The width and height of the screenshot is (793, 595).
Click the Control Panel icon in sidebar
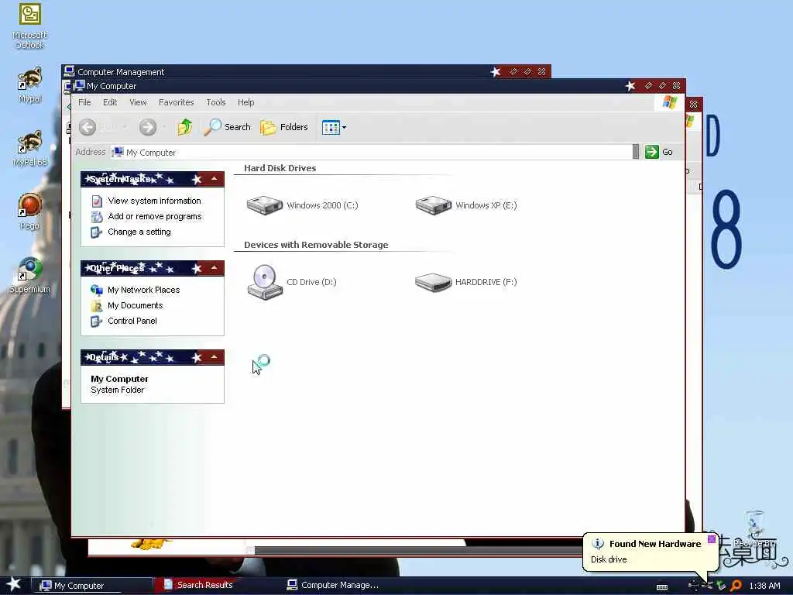97,322
